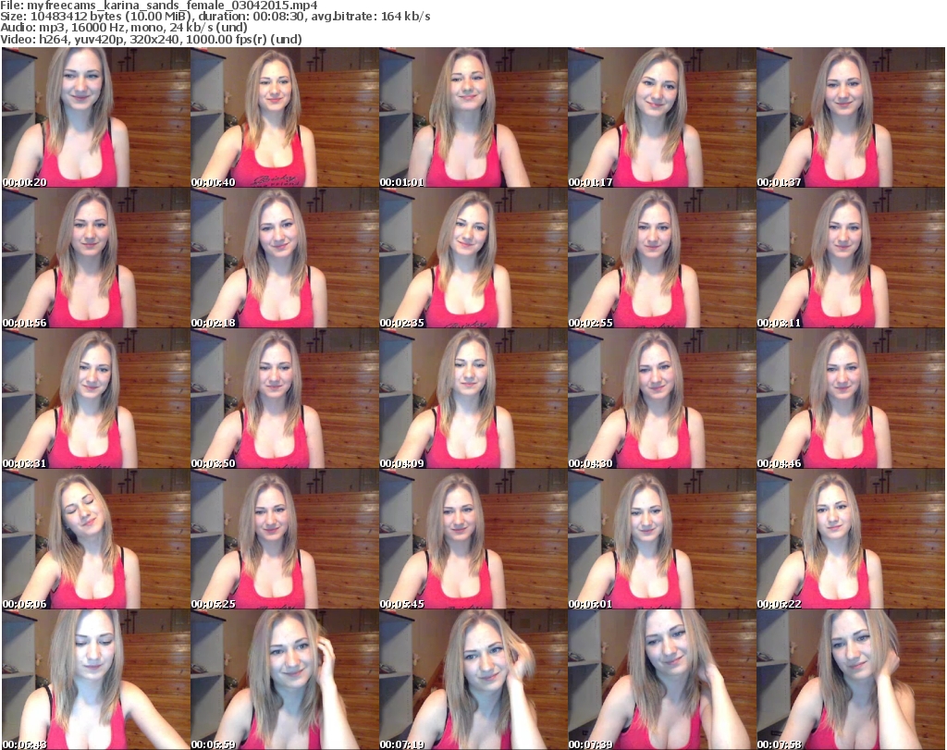
Task: Pick the frame timestamped 00:04:46
Action: 851,399
